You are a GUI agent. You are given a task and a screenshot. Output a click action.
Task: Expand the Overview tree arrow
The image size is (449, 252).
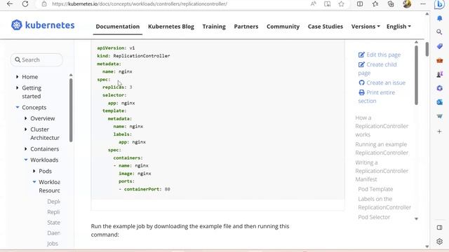(26, 118)
